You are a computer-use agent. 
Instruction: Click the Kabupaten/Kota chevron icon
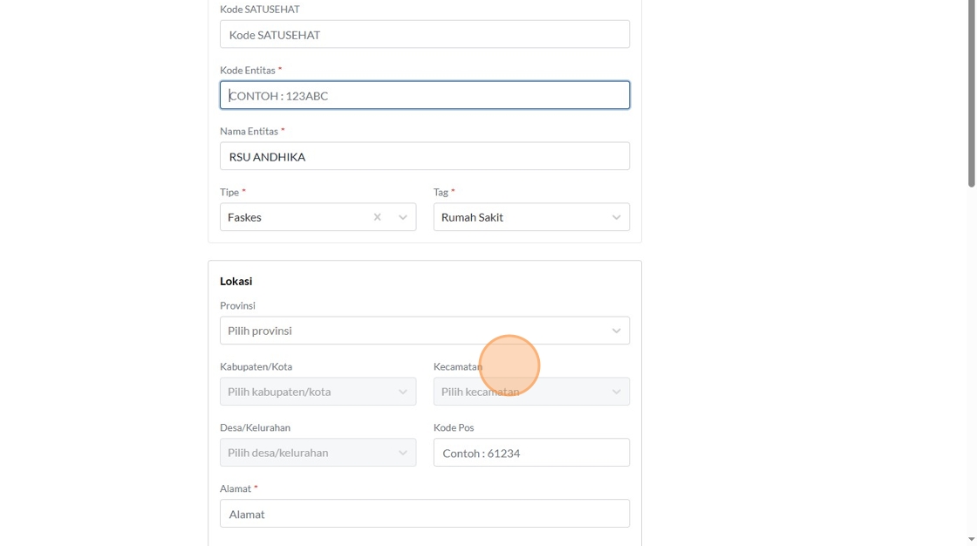click(403, 392)
